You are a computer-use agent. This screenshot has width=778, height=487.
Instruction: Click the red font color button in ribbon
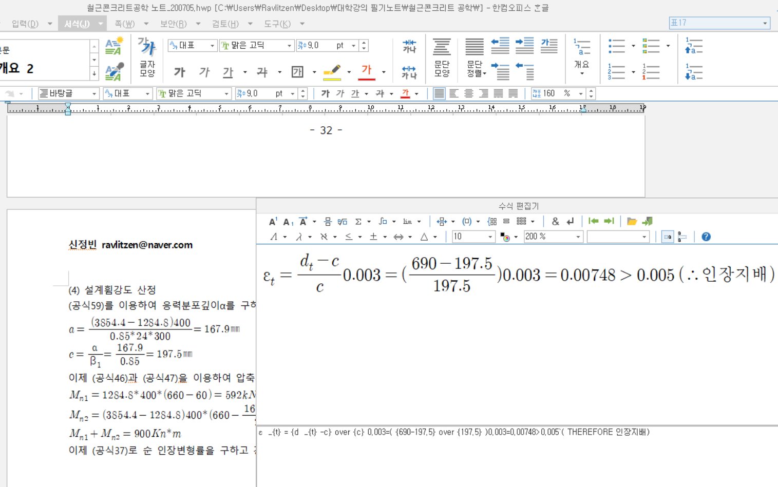[366, 72]
